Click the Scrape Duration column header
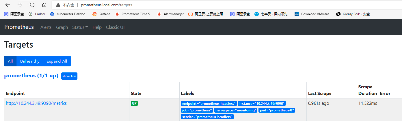 [367, 90]
